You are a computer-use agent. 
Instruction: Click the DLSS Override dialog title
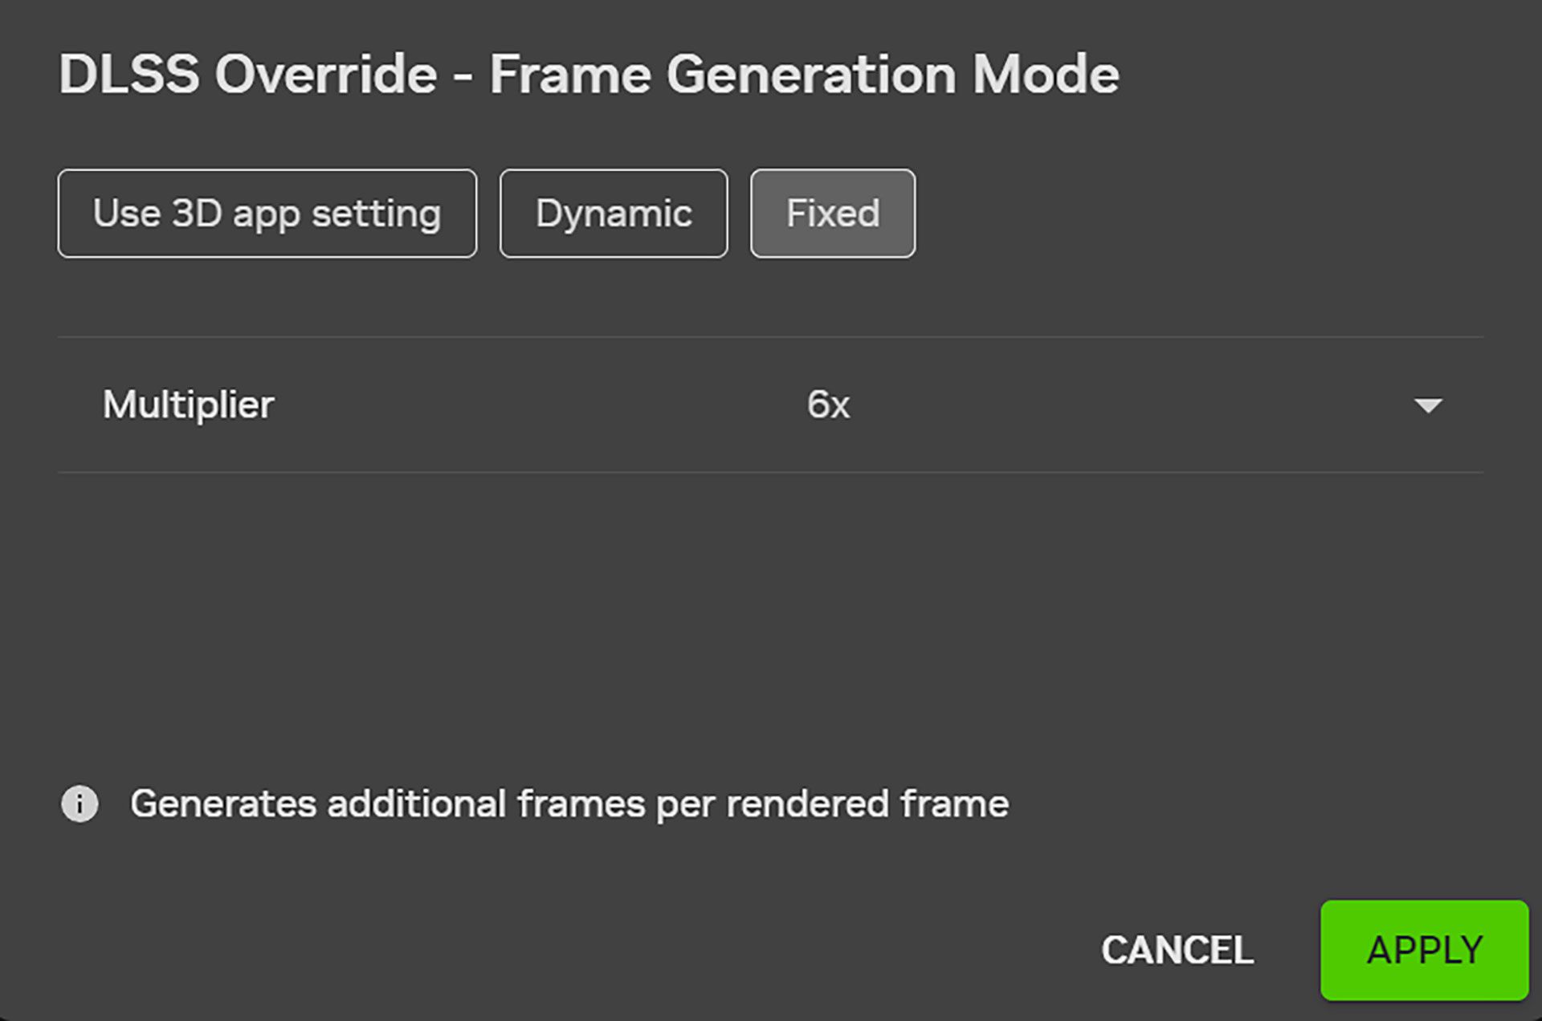pyautogui.click(x=589, y=75)
